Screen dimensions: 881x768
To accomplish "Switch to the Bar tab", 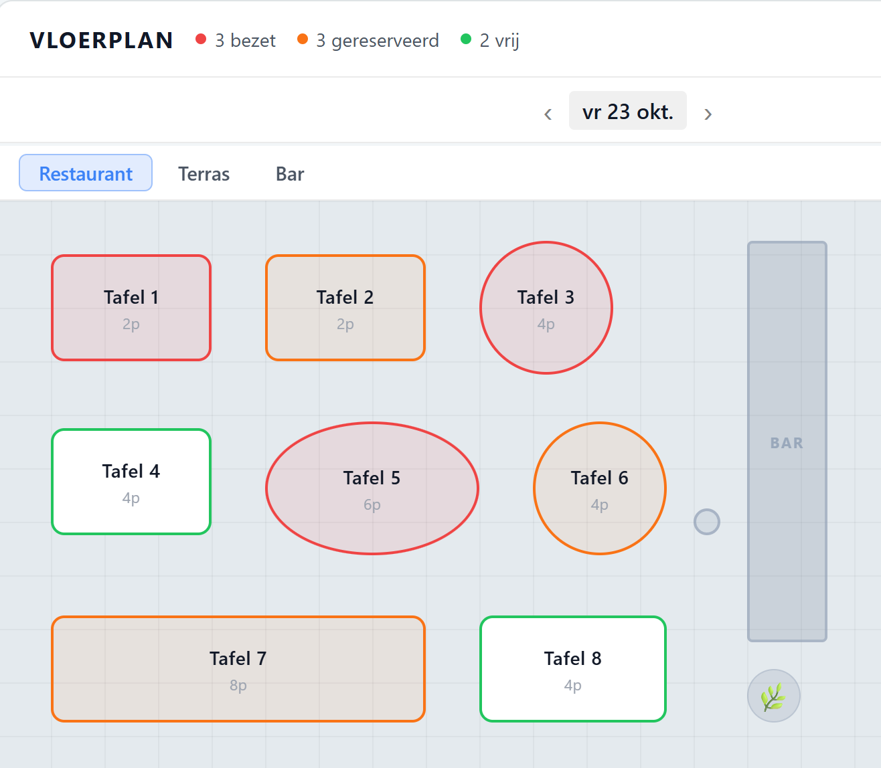I will coord(290,174).
